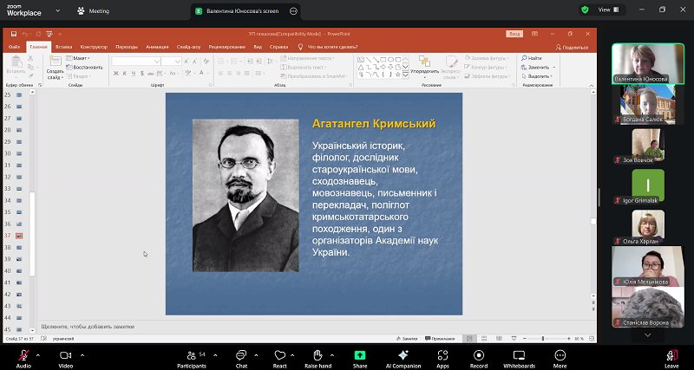Image resolution: width=694 pixels, height=370 pixels.
Task: Open the Chat panel
Action: tap(241, 355)
